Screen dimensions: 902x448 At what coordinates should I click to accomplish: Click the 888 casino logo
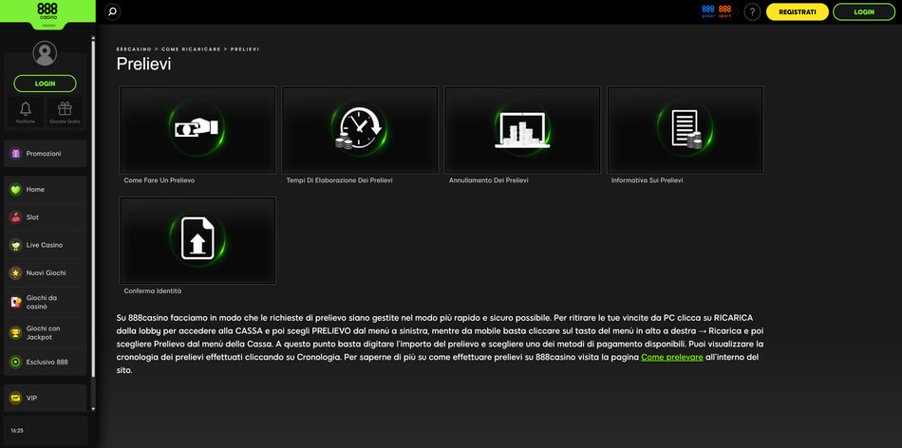click(47, 11)
